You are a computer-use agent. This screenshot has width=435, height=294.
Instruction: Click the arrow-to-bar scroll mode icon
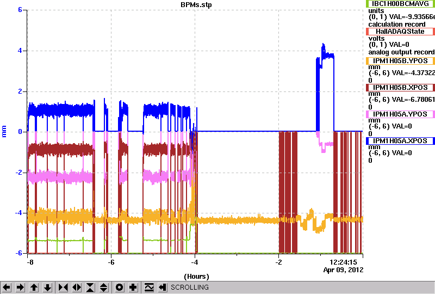(163, 287)
